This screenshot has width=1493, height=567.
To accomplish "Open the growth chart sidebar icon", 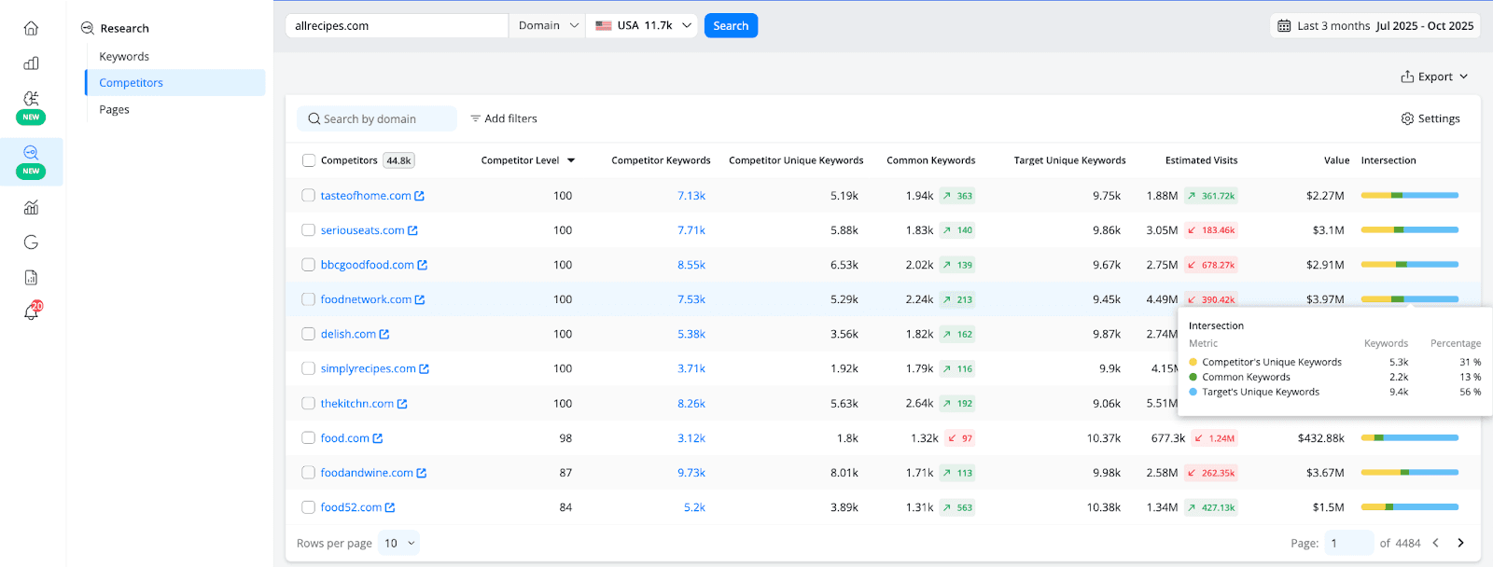I will (31, 207).
